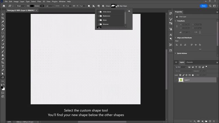Toggle lock image pixels brush icon
219x123 pixels.
tap(183, 75)
